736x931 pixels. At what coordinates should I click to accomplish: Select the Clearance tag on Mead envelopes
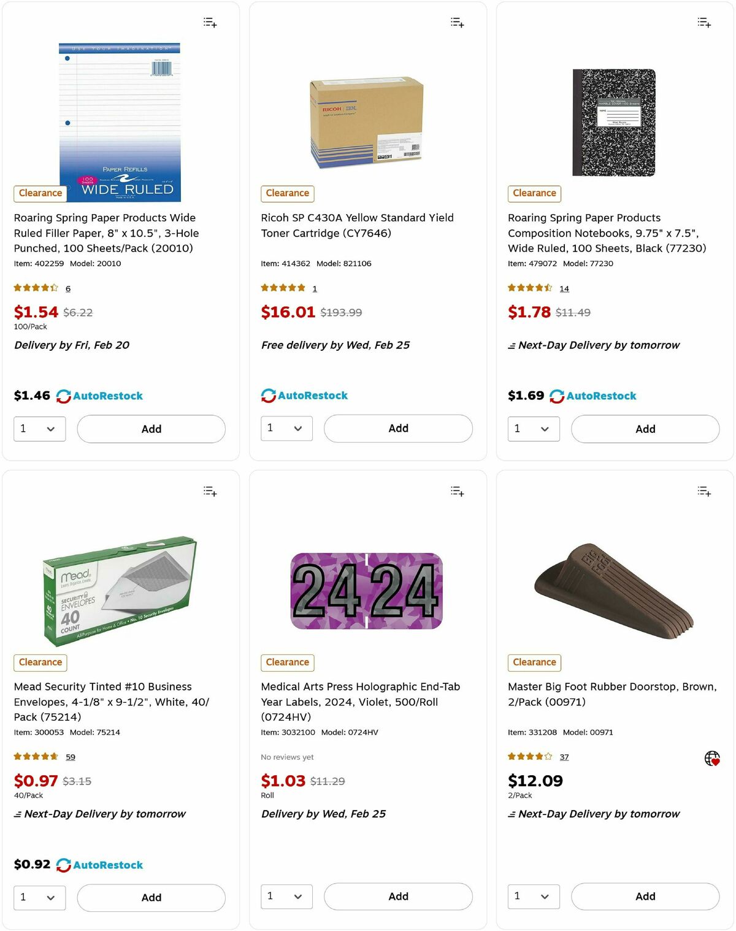[40, 662]
